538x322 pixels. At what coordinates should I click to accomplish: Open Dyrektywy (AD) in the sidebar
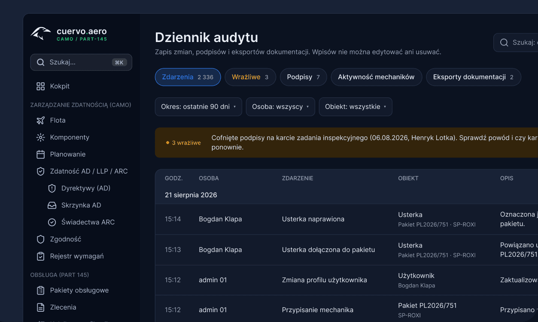pyautogui.click(x=86, y=188)
